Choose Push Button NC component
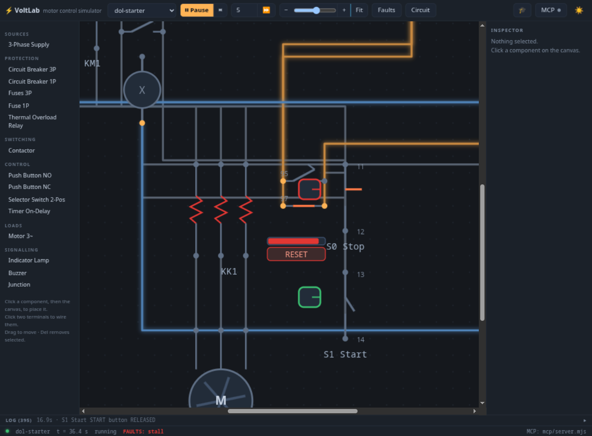 tap(29, 187)
